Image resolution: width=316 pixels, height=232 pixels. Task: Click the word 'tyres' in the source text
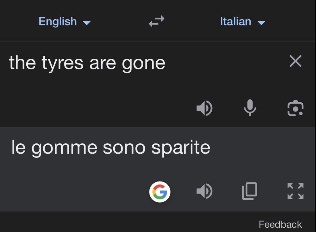tap(63, 64)
